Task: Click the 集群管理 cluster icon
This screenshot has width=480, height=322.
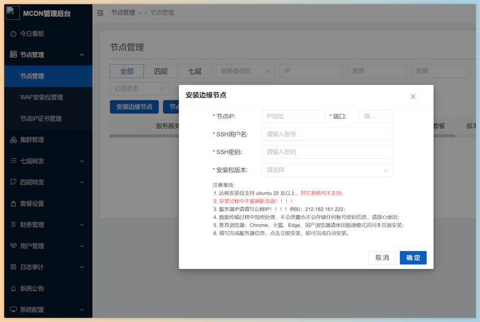Action: coord(13,140)
